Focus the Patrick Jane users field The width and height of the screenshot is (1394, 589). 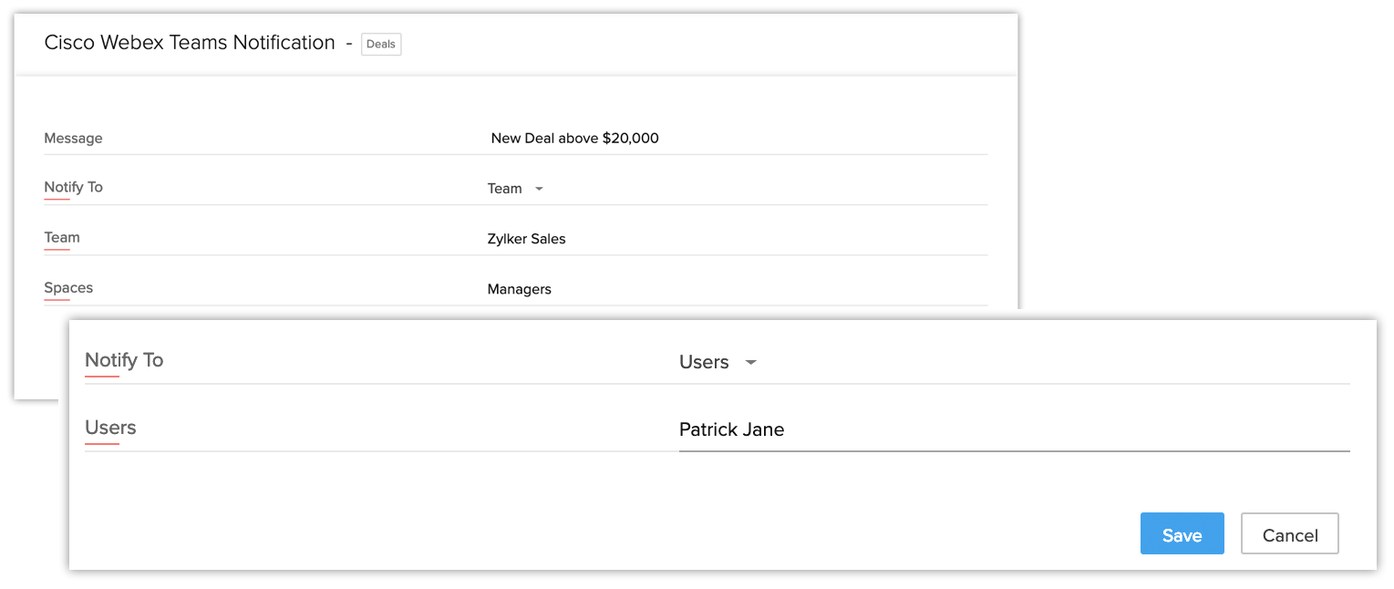731,429
